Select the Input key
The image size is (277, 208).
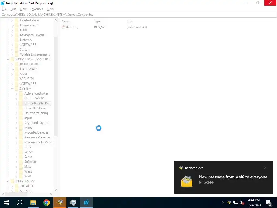pos(28,118)
